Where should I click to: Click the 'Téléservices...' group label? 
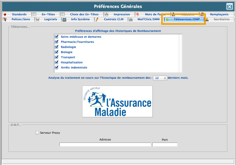pyautogui.click(x=20, y=27)
